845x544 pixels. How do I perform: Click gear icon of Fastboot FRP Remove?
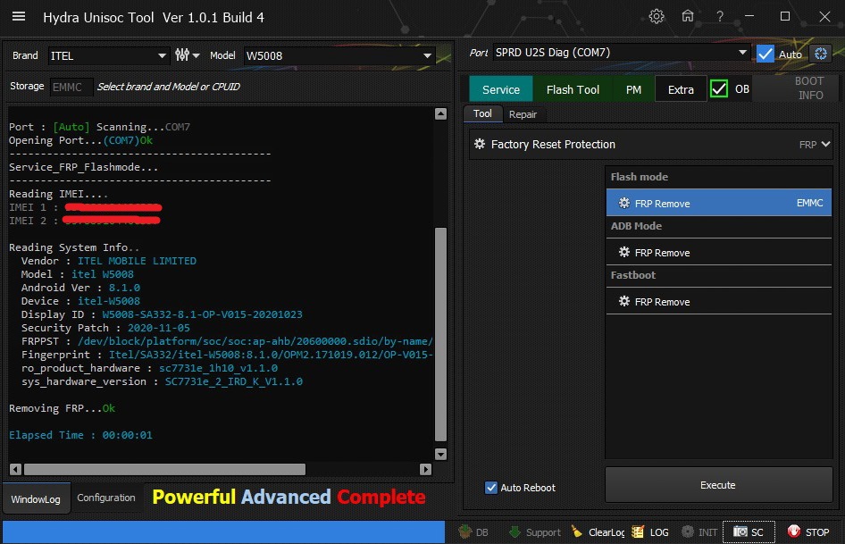tap(624, 301)
